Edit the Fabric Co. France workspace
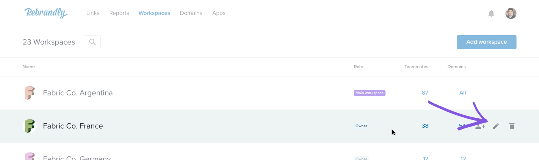Image resolution: width=539 pixels, height=160 pixels. point(496,126)
